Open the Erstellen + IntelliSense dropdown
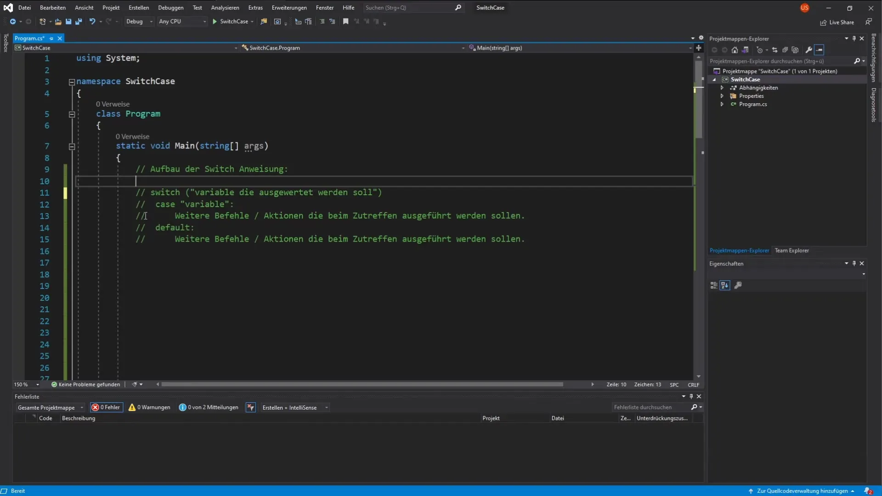 294,407
